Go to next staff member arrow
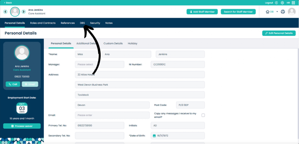299x144 pixels. coord(23,12)
